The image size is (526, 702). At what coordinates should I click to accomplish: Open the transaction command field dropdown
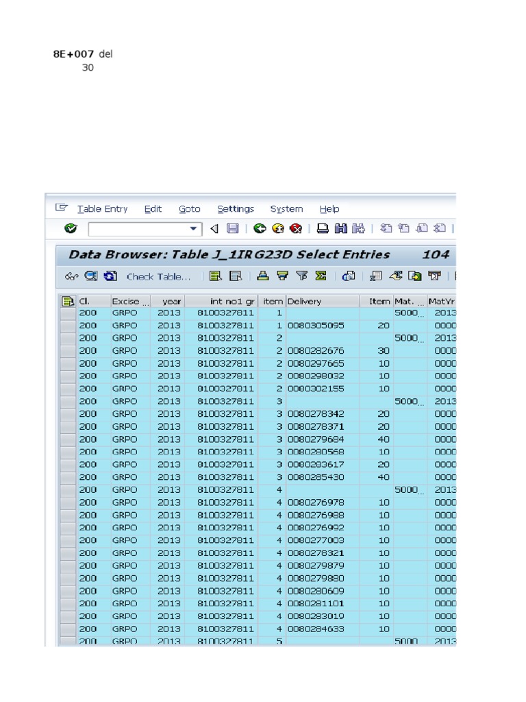(x=193, y=229)
